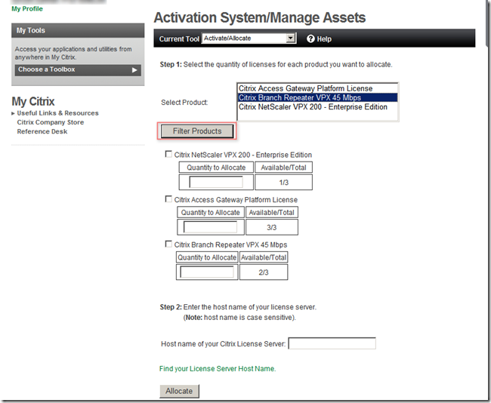Click Branch Repeater quantity to allocate field
The image size is (491, 403).
(x=207, y=272)
